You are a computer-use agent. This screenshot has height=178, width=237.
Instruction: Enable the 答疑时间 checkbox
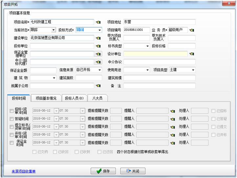(12, 119)
